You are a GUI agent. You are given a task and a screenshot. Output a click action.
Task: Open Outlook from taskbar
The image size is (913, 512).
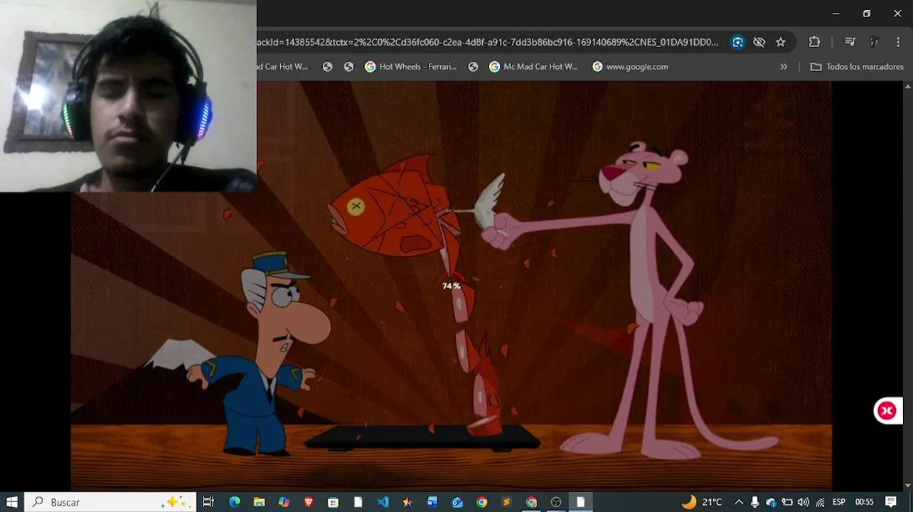457,502
